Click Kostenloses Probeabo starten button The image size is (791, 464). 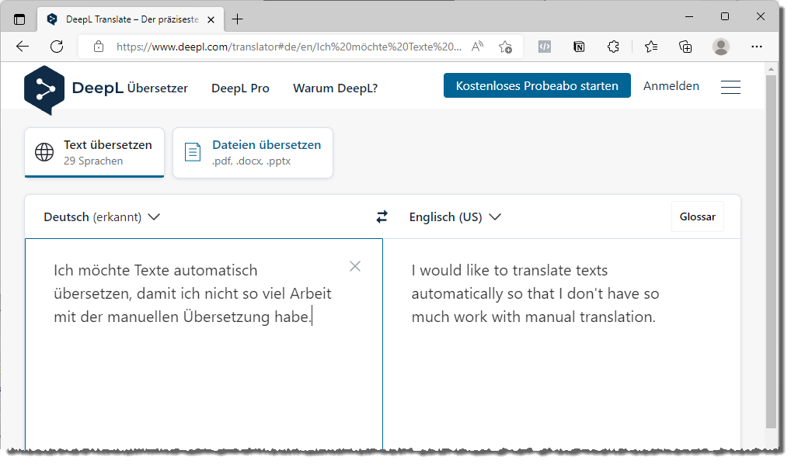click(x=537, y=86)
